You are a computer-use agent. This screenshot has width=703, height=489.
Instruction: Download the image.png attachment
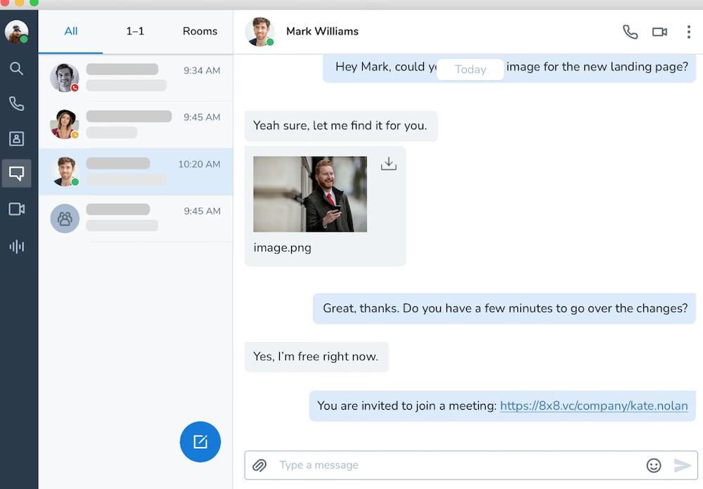(x=389, y=164)
